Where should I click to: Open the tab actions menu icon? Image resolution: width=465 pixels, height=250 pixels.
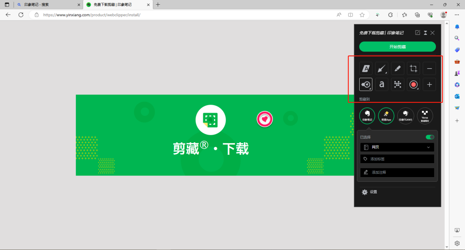click(7, 5)
